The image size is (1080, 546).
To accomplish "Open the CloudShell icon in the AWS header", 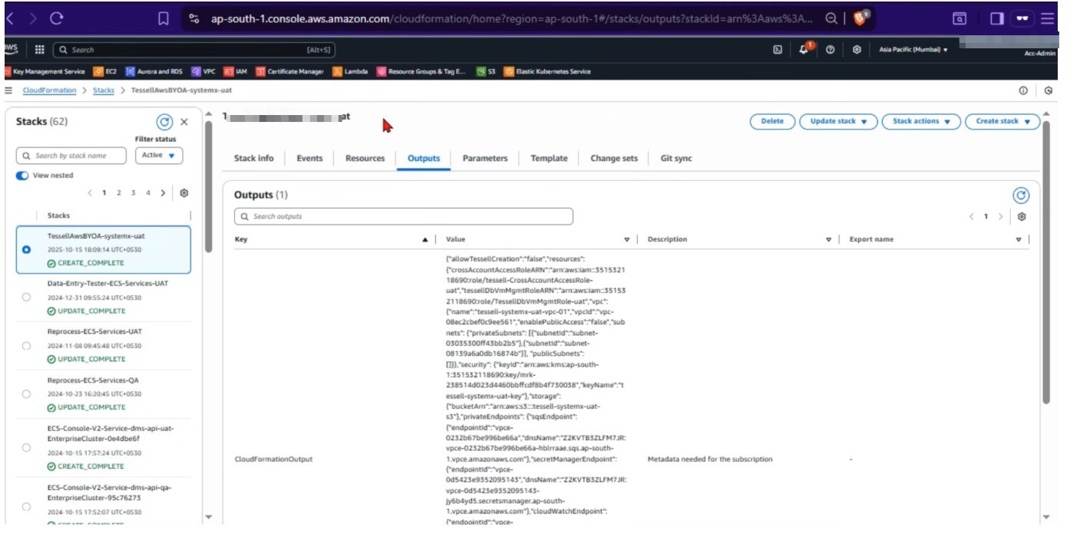I will click(778, 50).
